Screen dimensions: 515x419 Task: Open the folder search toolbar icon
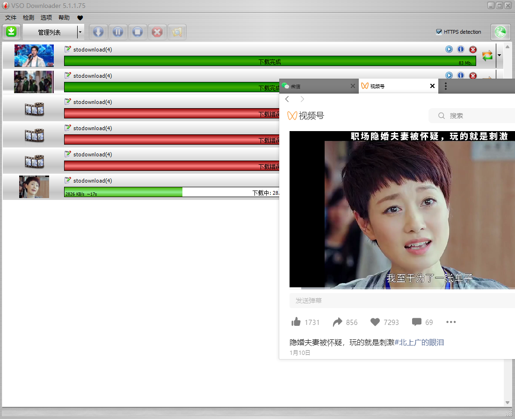click(x=177, y=32)
